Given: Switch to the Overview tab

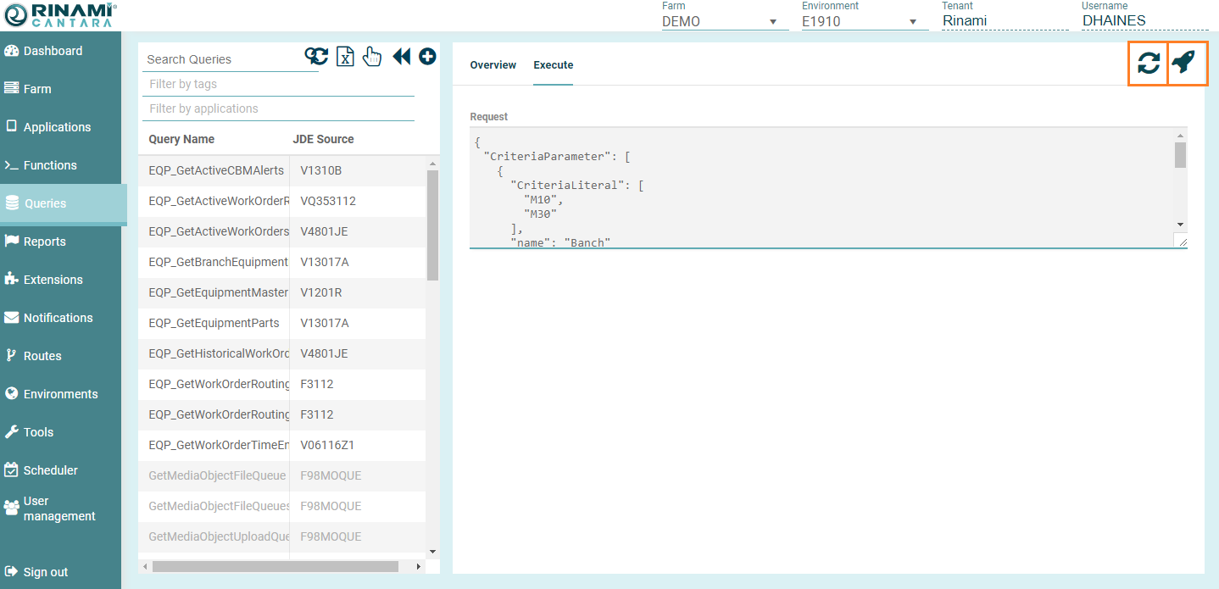Looking at the screenshot, I should [x=493, y=65].
